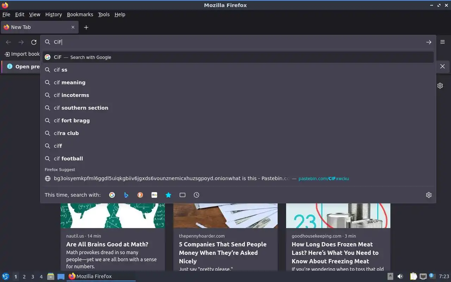Choose the 'cif football' suggestion
Image resolution: width=451 pixels, height=282 pixels.
click(x=238, y=159)
